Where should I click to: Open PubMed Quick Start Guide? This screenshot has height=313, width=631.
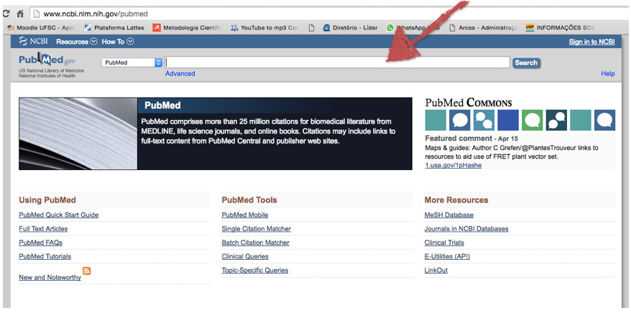pos(59,215)
